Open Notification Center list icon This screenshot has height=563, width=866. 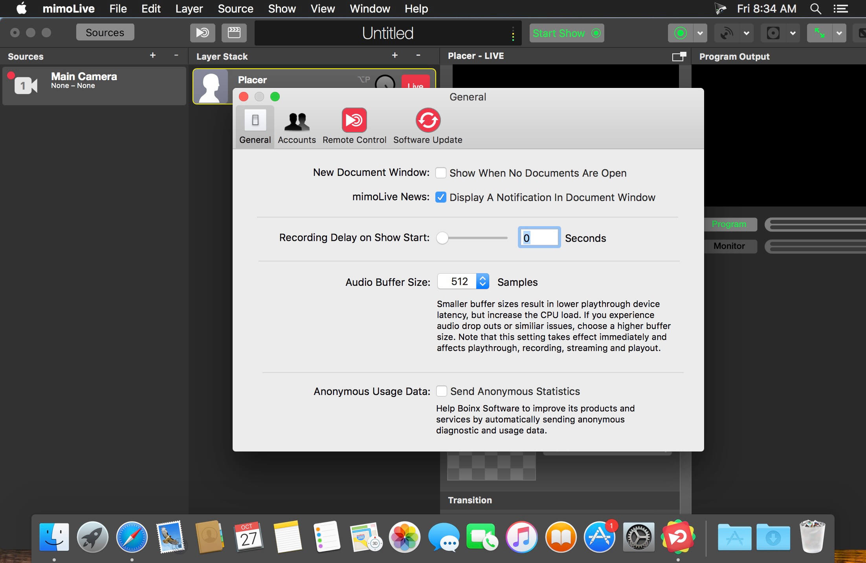840,9
